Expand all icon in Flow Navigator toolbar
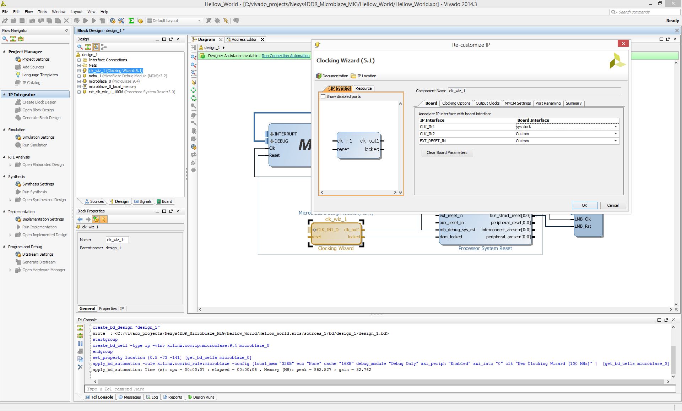This screenshot has width=682, height=411. click(21, 39)
